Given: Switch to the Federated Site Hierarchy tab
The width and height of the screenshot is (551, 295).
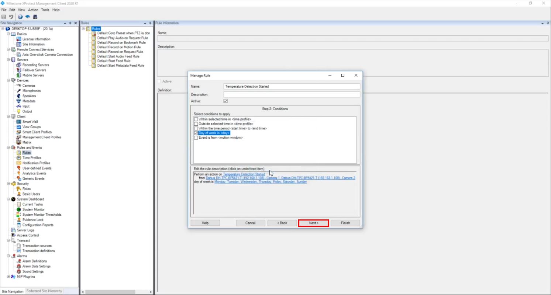Looking at the screenshot, I should (x=44, y=291).
